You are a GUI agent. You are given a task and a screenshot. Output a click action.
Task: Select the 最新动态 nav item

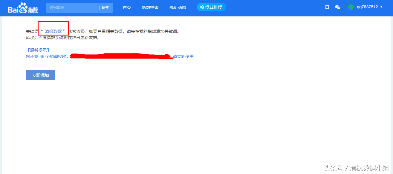point(178,7)
